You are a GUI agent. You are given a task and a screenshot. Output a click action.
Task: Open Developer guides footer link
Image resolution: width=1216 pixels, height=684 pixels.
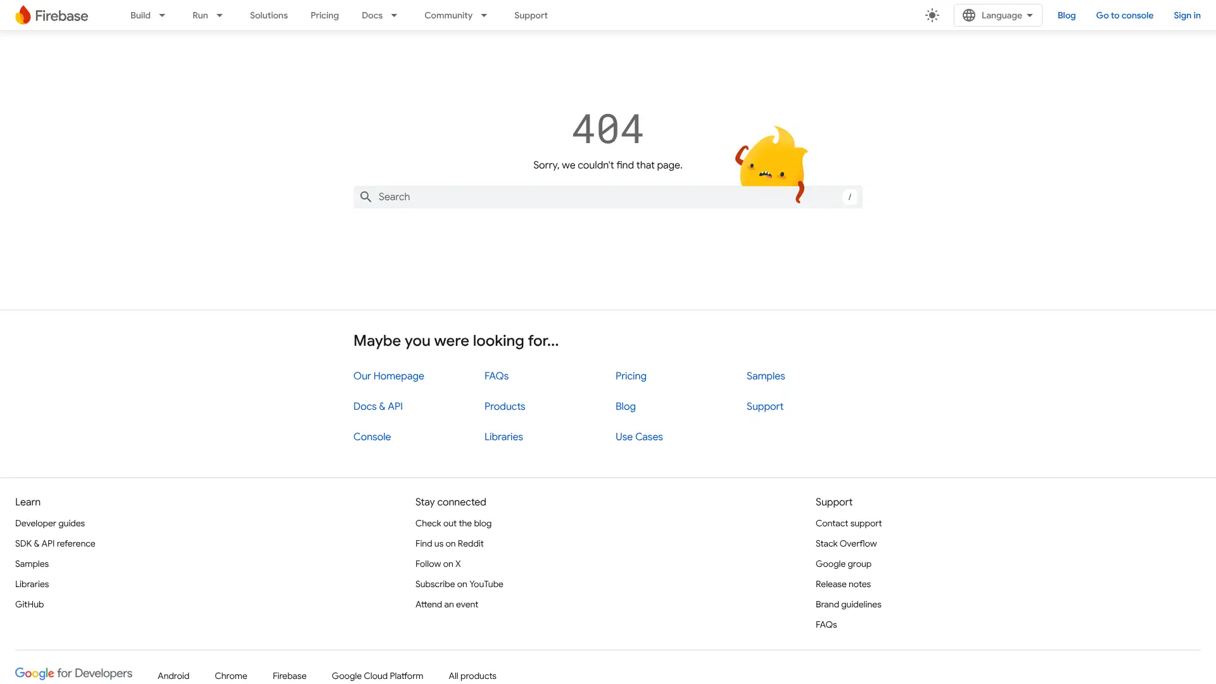[50, 524]
